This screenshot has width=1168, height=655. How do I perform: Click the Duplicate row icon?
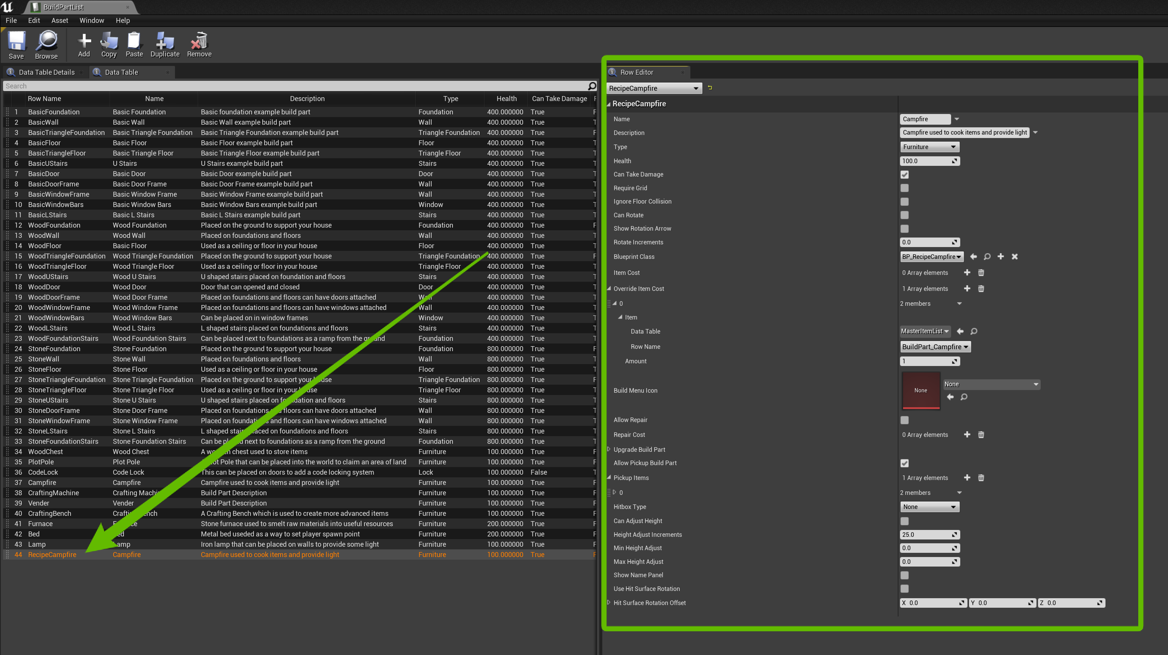click(x=165, y=41)
